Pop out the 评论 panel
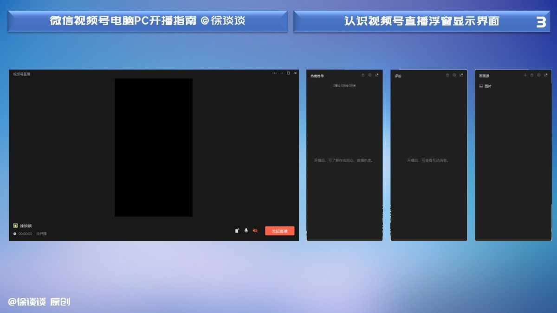 [x=462, y=75]
